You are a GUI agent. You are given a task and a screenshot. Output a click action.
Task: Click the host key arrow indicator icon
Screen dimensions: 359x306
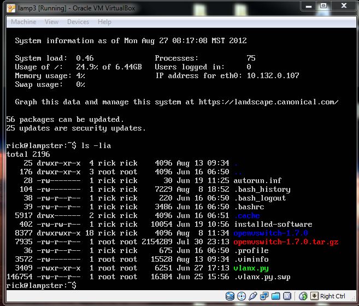pyautogui.click(x=314, y=296)
